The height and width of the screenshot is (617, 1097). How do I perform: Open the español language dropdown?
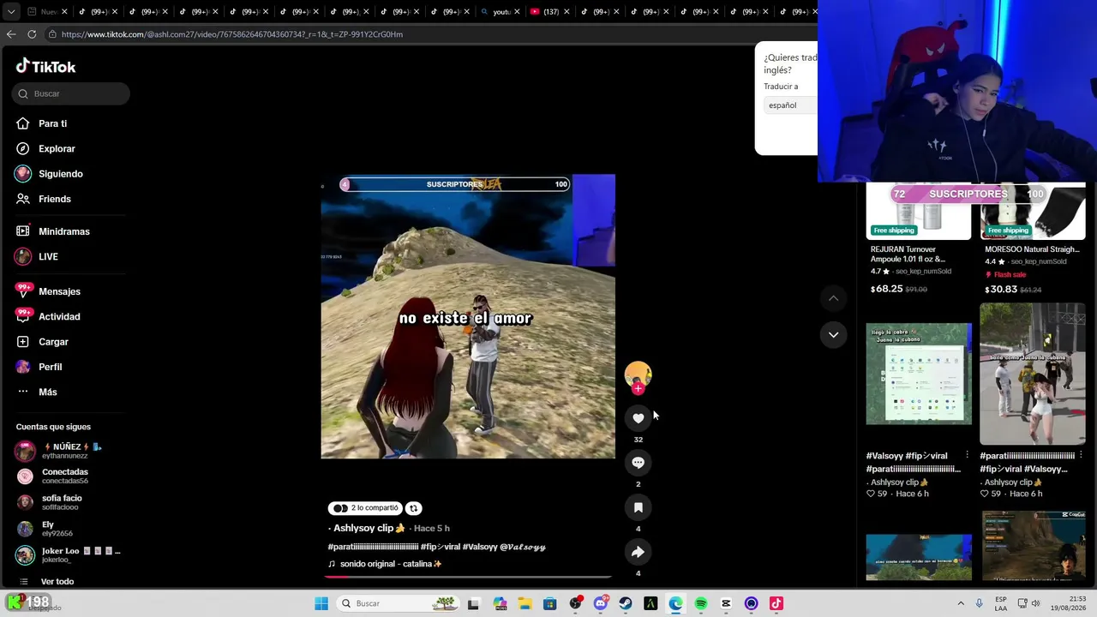coord(791,105)
